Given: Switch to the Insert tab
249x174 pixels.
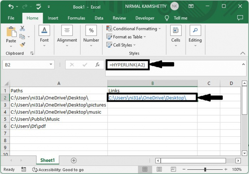Looking at the screenshot, I should pyautogui.click(x=53, y=18).
